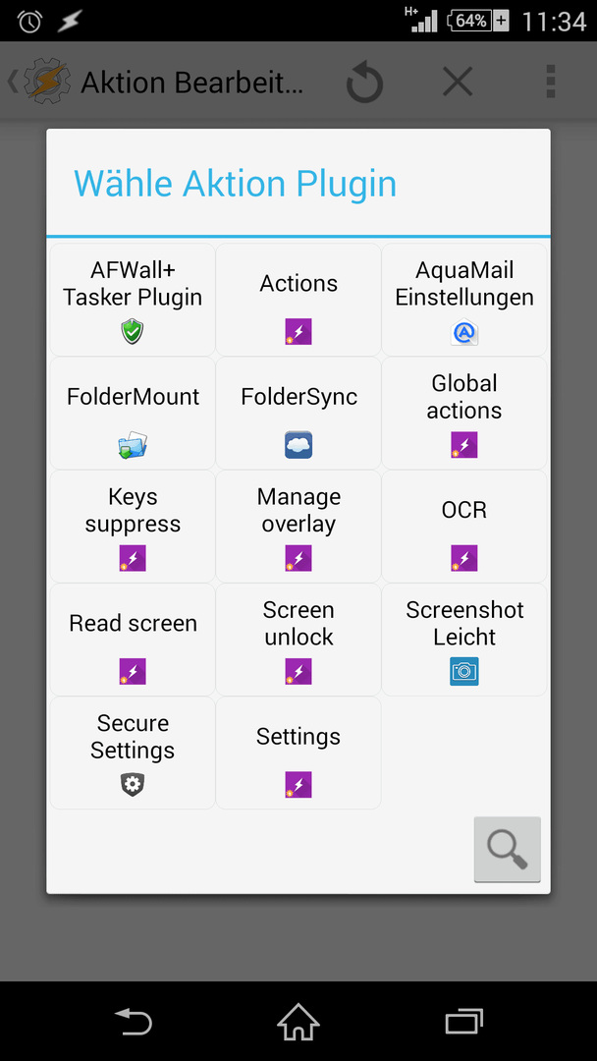Cancel with the X toolbar icon
This screenshot has width=597, height=1061.
[x=458, y=83]
